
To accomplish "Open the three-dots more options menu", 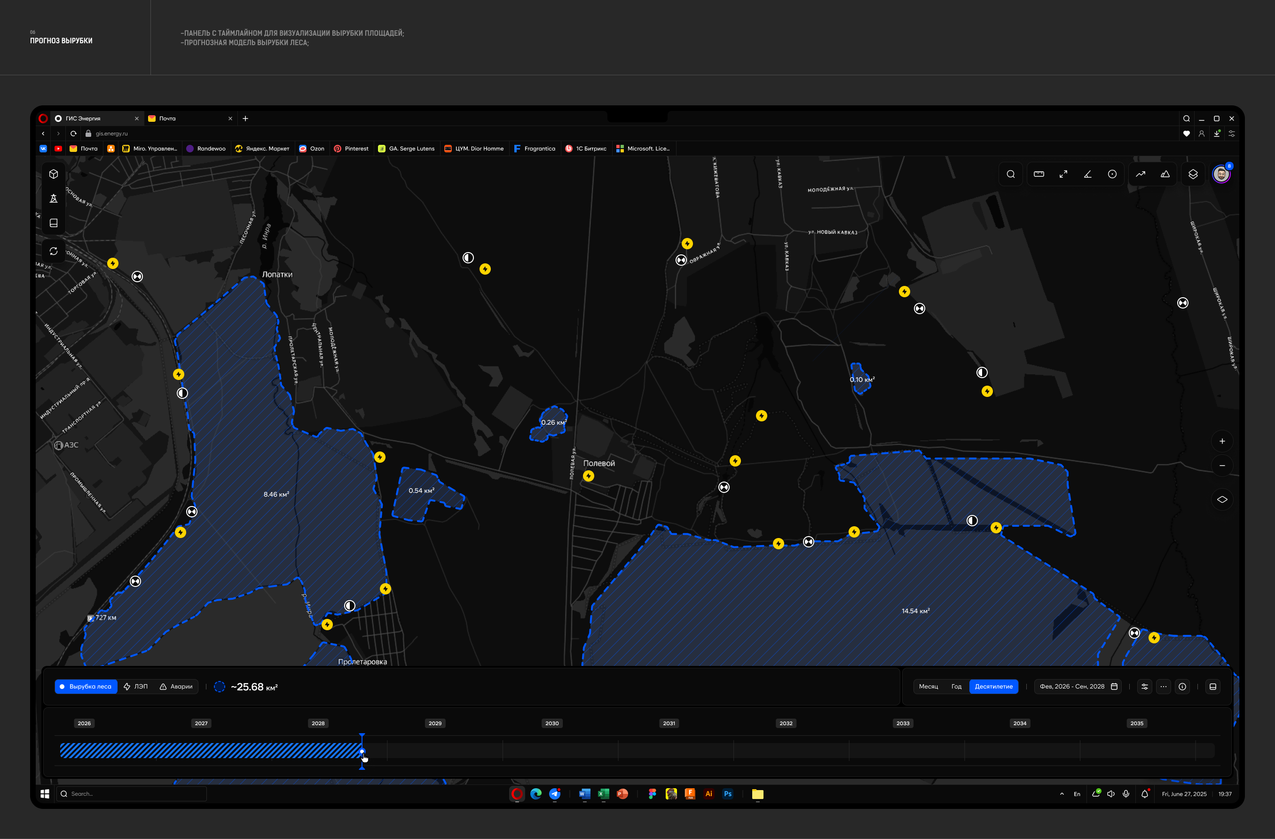I will click(x=1163, y=686).
